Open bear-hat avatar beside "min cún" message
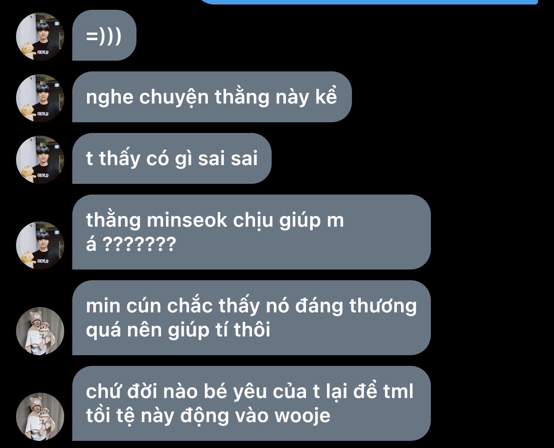Screen dimensions: 554x448 (40, 331)
